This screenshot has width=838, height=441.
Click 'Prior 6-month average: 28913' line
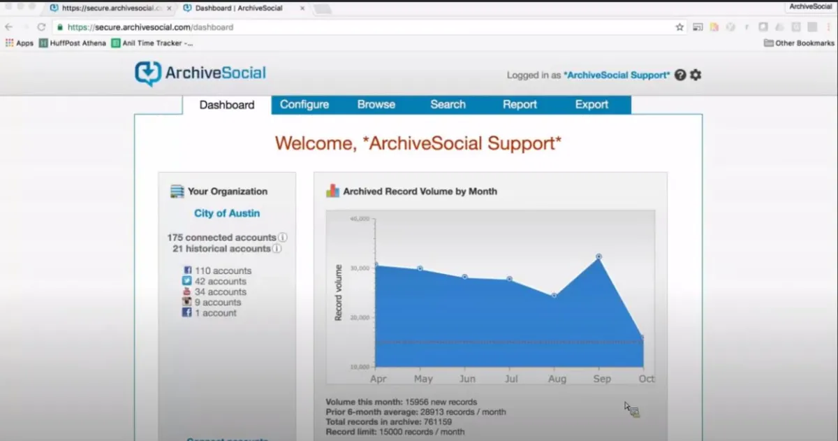click(x=416, y=412)
